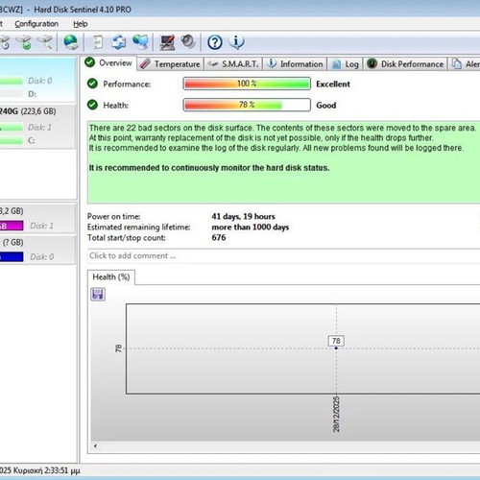Click the 78 data point on graph
This screenshot has width=480, height=480.
(x=336, y=348)
